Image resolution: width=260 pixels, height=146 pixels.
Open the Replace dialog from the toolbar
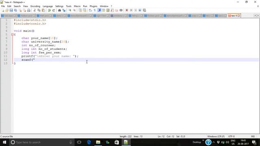pyautogui.click(x=64, y=10)
